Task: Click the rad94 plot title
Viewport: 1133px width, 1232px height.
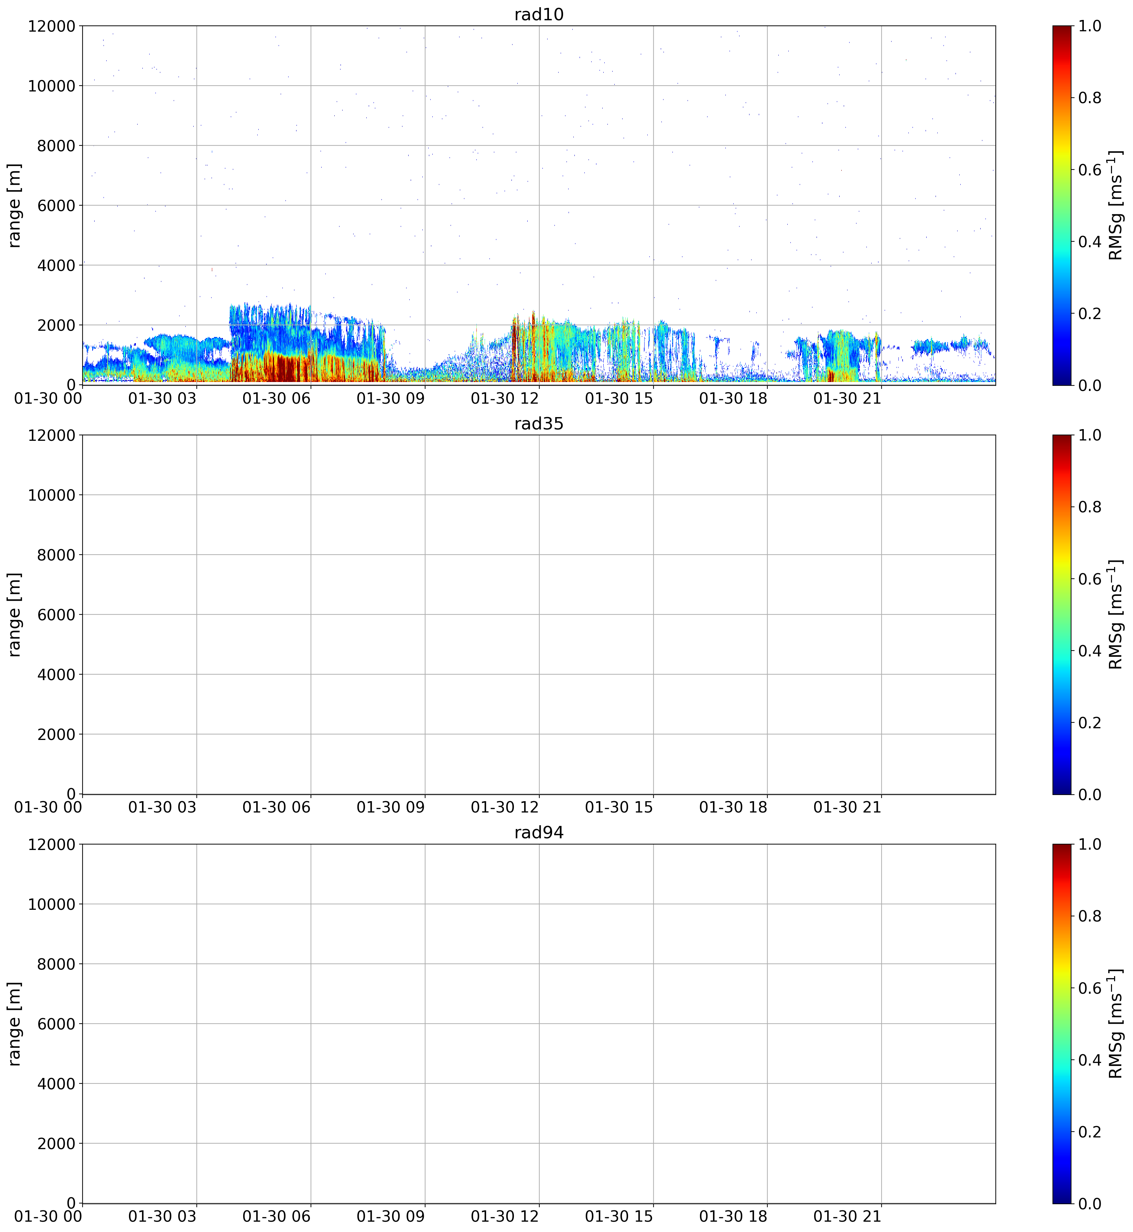Action: click(x=538, y=832)
